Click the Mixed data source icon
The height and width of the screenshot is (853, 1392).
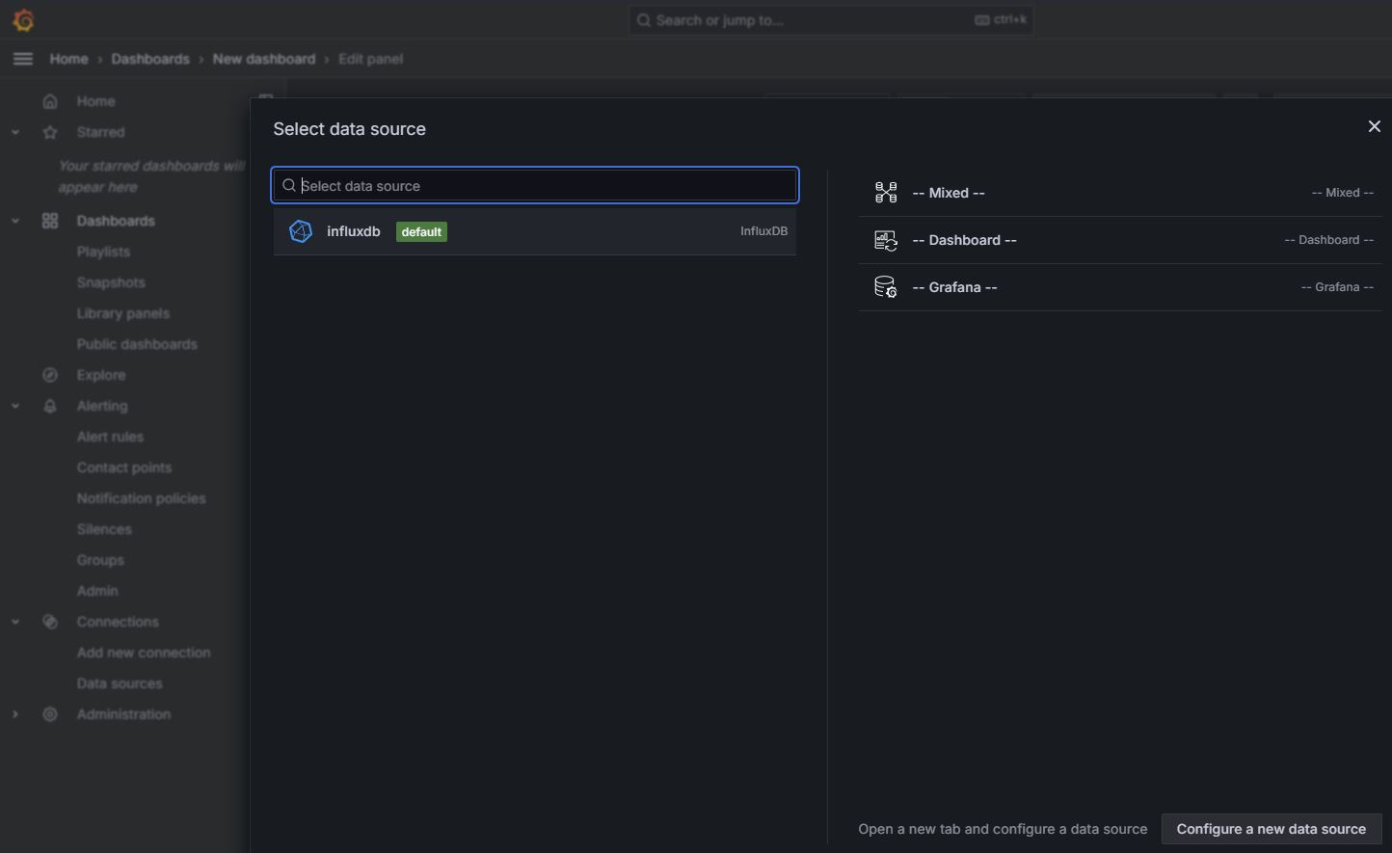885,193
